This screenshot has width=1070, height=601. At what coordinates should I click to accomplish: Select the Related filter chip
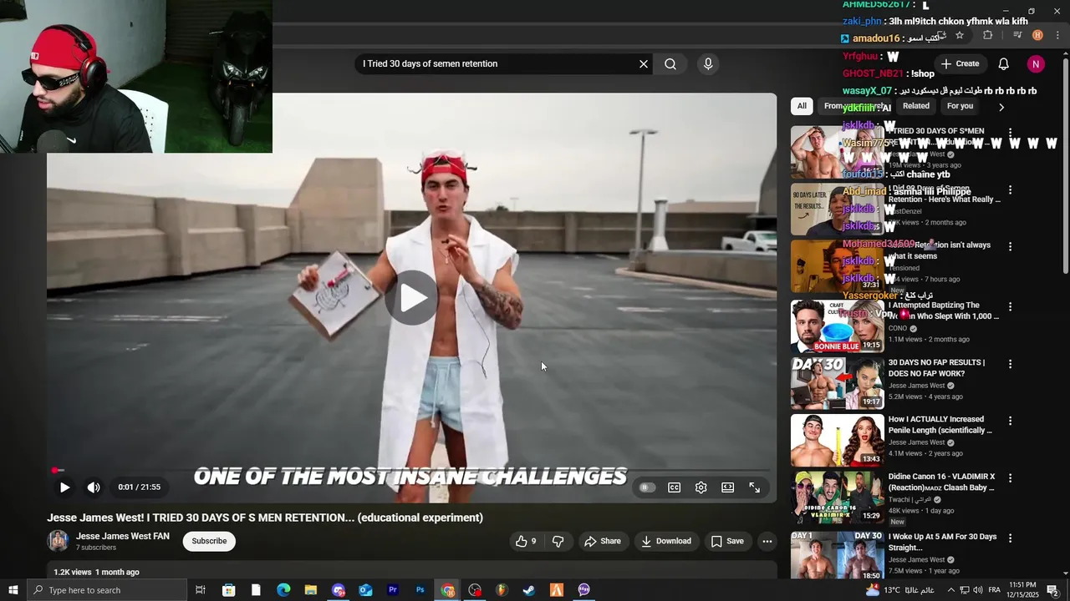tap(915, 106)
